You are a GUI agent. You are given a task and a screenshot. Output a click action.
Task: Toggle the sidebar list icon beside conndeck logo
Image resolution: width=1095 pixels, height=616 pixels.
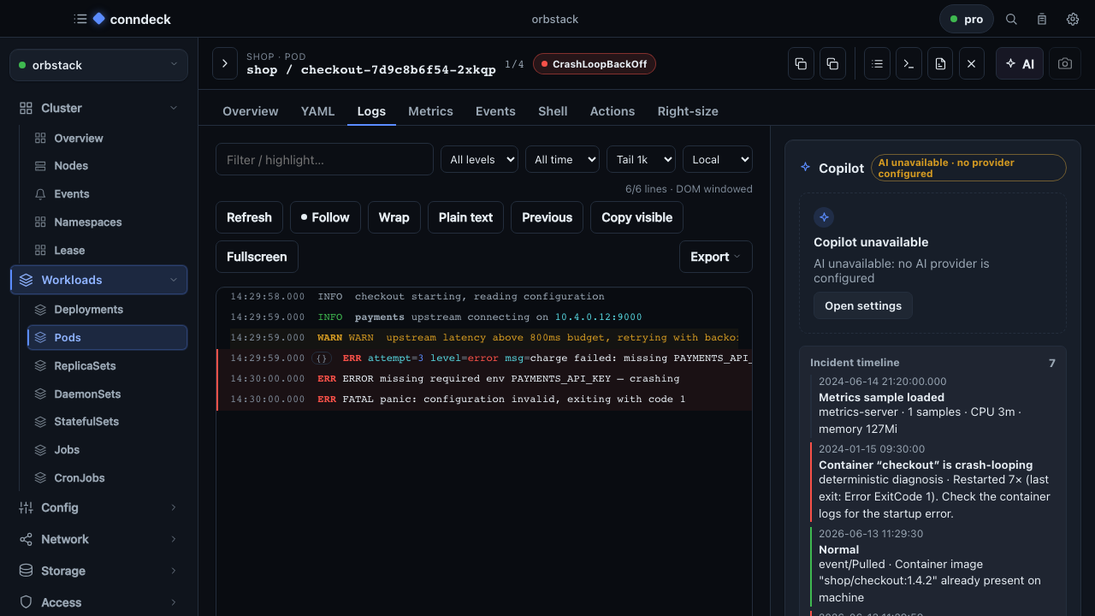click(80, 19)
